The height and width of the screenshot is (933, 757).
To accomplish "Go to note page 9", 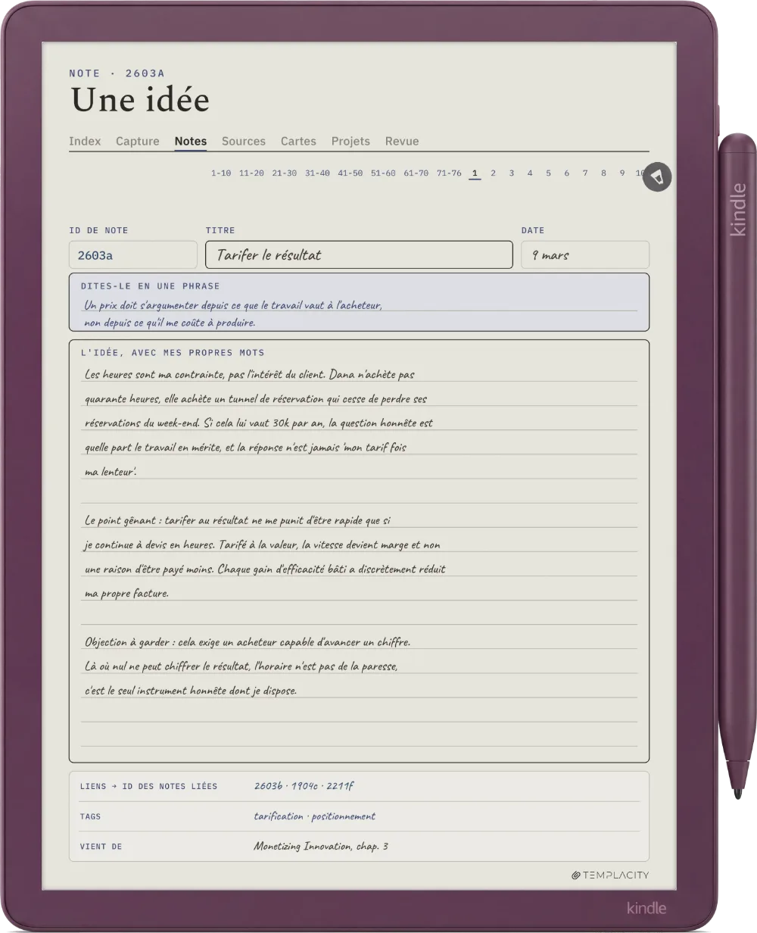I will [622, 173].
